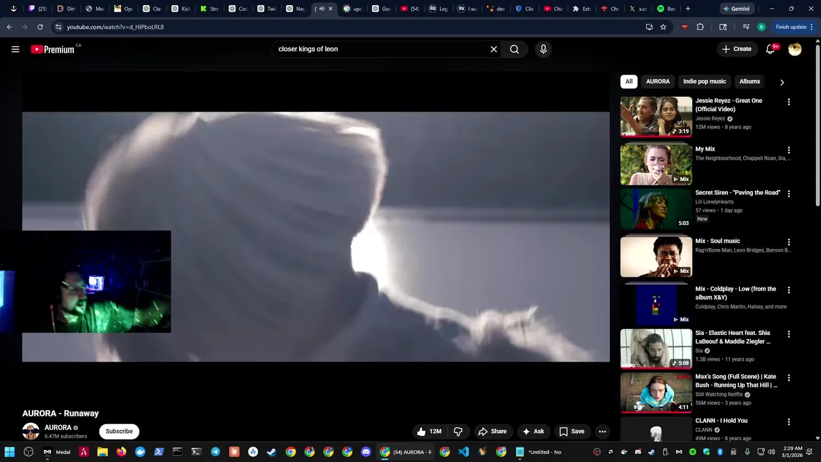Viewport: 821px width, 462px height.
Task: Clear the search box text
Action: [x=494, y=49]
